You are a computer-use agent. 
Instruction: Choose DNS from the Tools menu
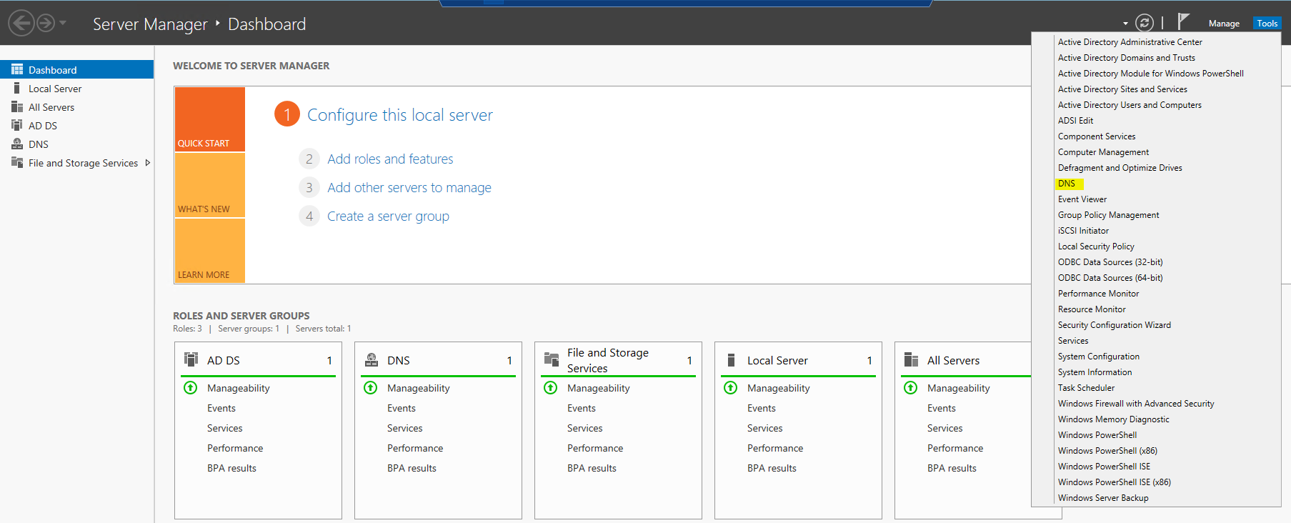coord(1067,184)
